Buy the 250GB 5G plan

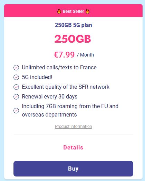click(x=73, y=169)
